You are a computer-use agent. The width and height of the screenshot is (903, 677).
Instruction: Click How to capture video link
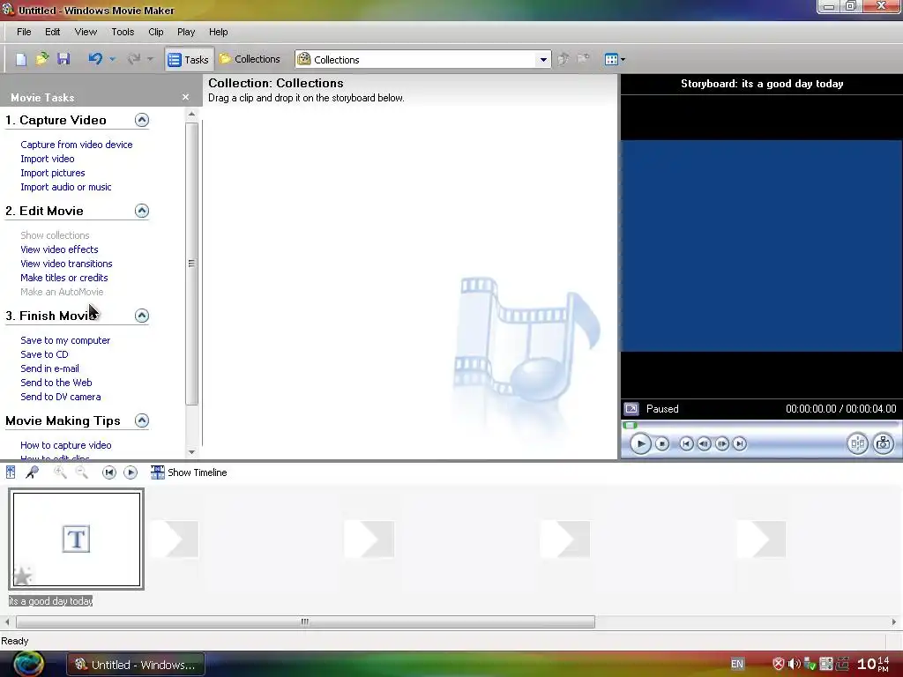coord(65,445)
